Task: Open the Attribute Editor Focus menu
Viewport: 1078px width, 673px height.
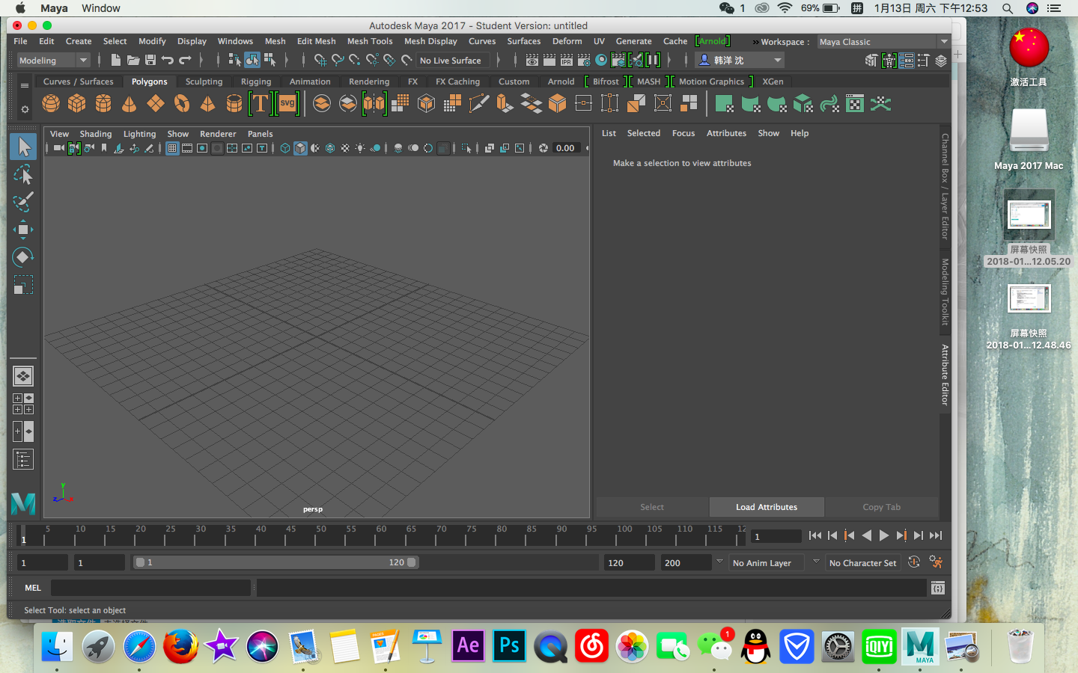Action: 683,133
